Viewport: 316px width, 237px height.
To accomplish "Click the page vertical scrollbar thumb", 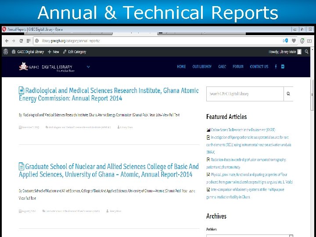I will [x=312, y=95].
